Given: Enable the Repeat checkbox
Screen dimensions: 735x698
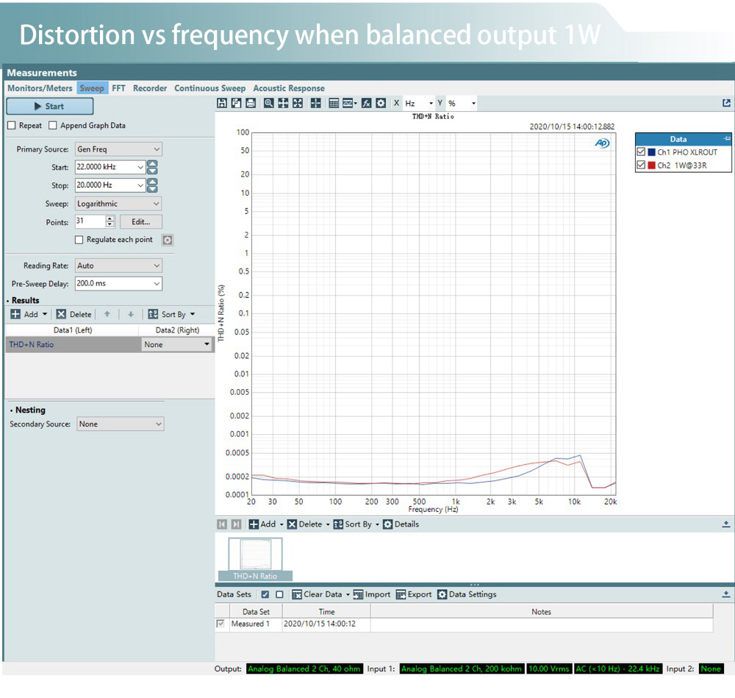Looking at the screenshot, I should coord(11,126).
